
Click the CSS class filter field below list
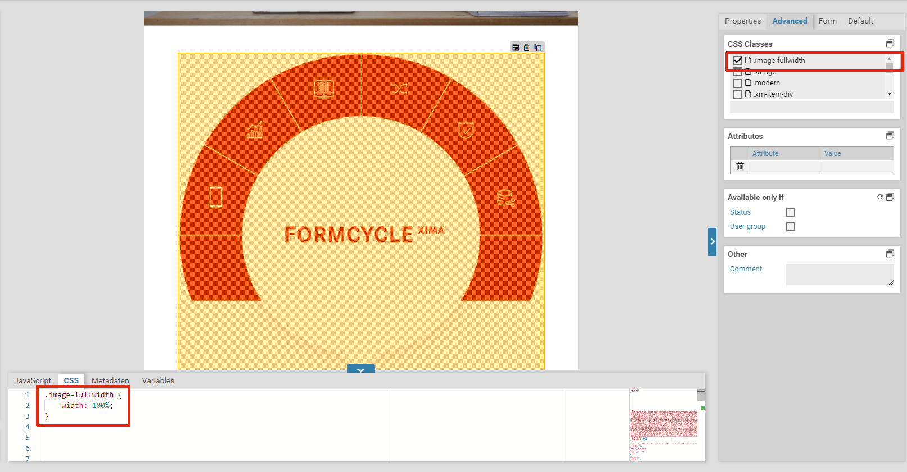811,107
